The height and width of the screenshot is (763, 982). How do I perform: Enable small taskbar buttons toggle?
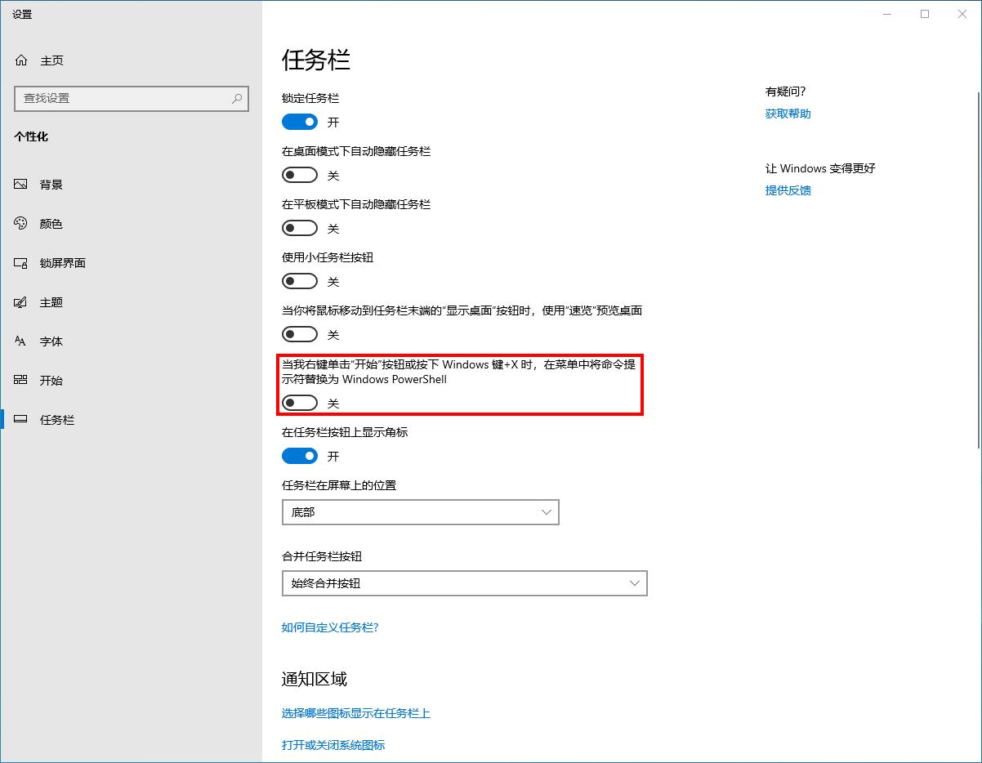coord(300,281)
